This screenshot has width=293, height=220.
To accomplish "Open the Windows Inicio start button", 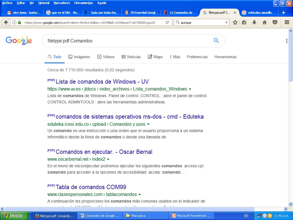I will point(14,216).
